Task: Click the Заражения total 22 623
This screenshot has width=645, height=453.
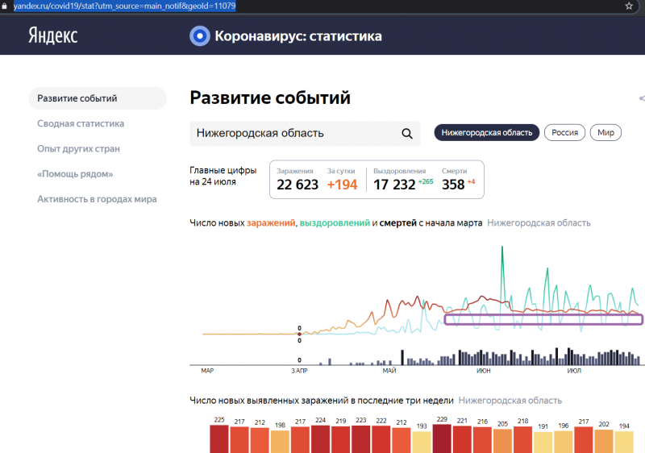Action: point(298,185)
